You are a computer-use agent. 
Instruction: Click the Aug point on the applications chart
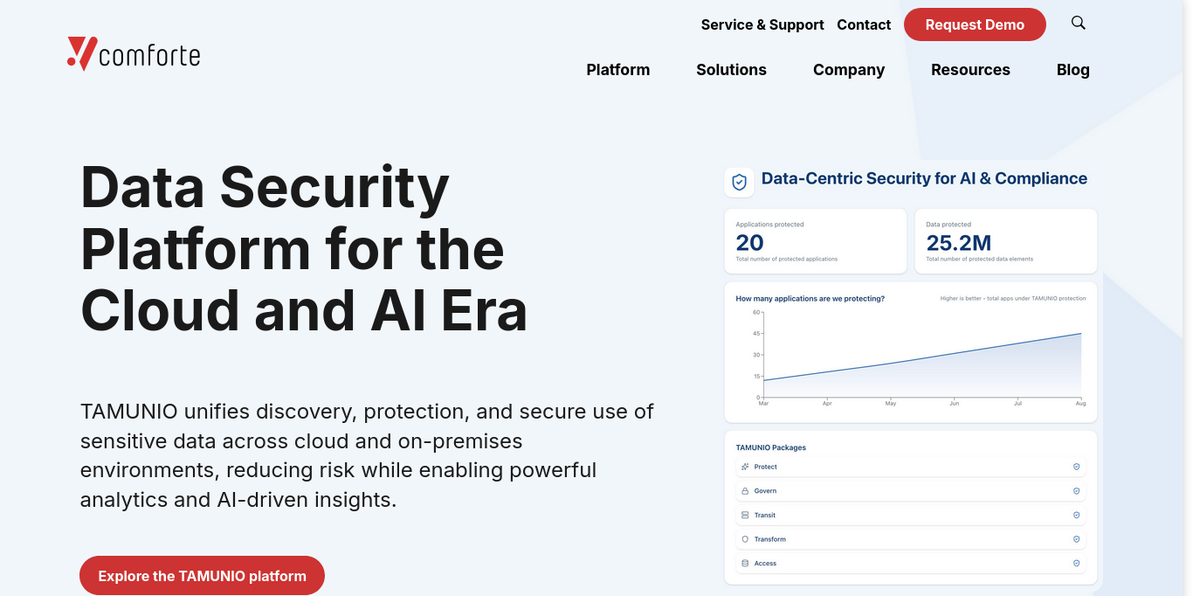(x=1081, y=334)
